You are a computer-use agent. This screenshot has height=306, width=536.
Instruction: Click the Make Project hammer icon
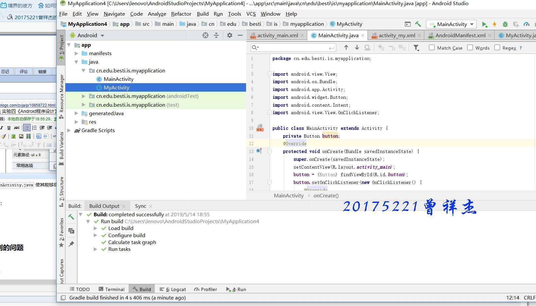point(418,24)
